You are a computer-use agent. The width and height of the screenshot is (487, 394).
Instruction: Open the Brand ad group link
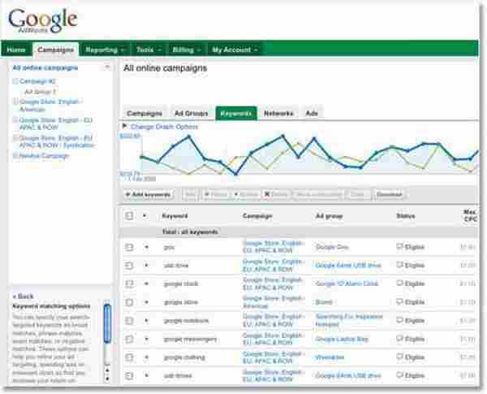pyautogui.click(x=324, y=302)
